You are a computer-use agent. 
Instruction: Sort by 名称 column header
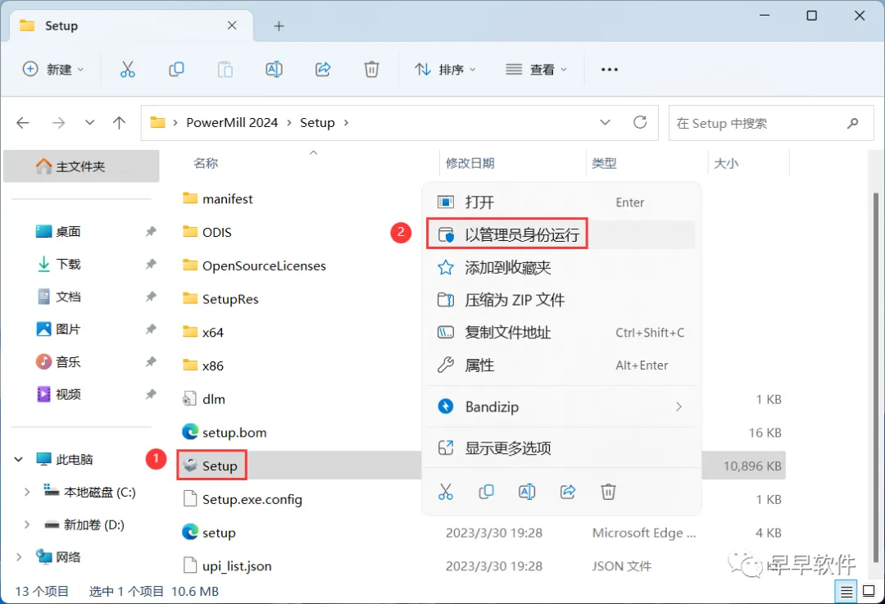click(x=206, y=164)
